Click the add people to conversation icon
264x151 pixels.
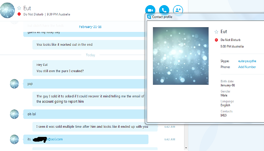click(x=178, y=10)
